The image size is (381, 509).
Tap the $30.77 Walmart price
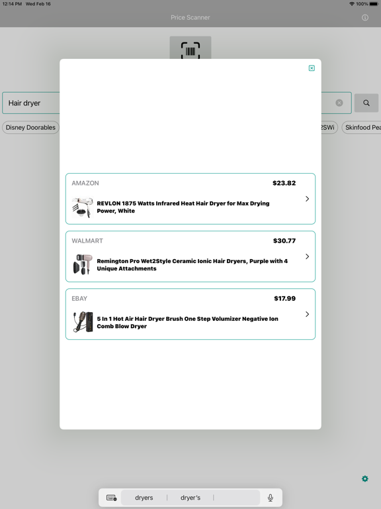click(284, 241)
